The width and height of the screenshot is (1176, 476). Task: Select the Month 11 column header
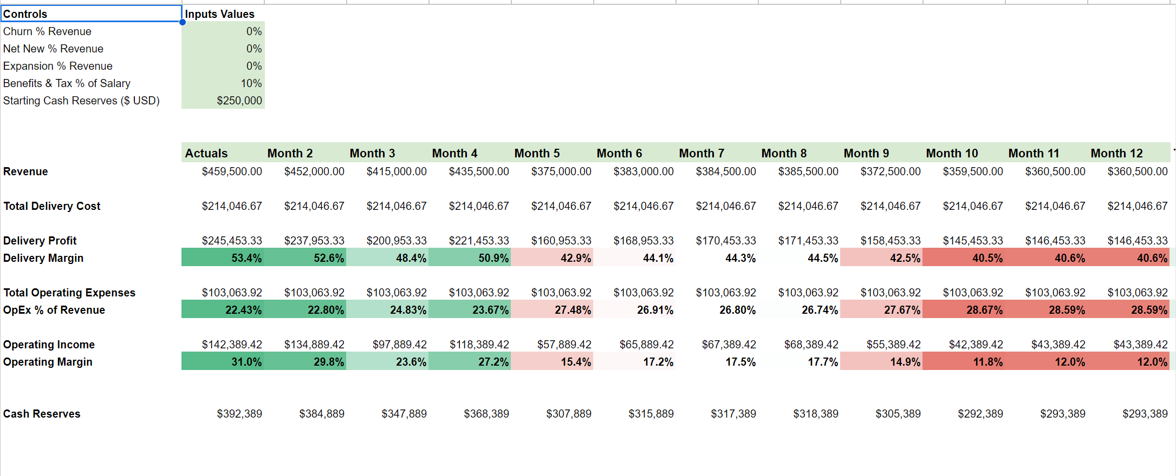(x=1047, y=153)
